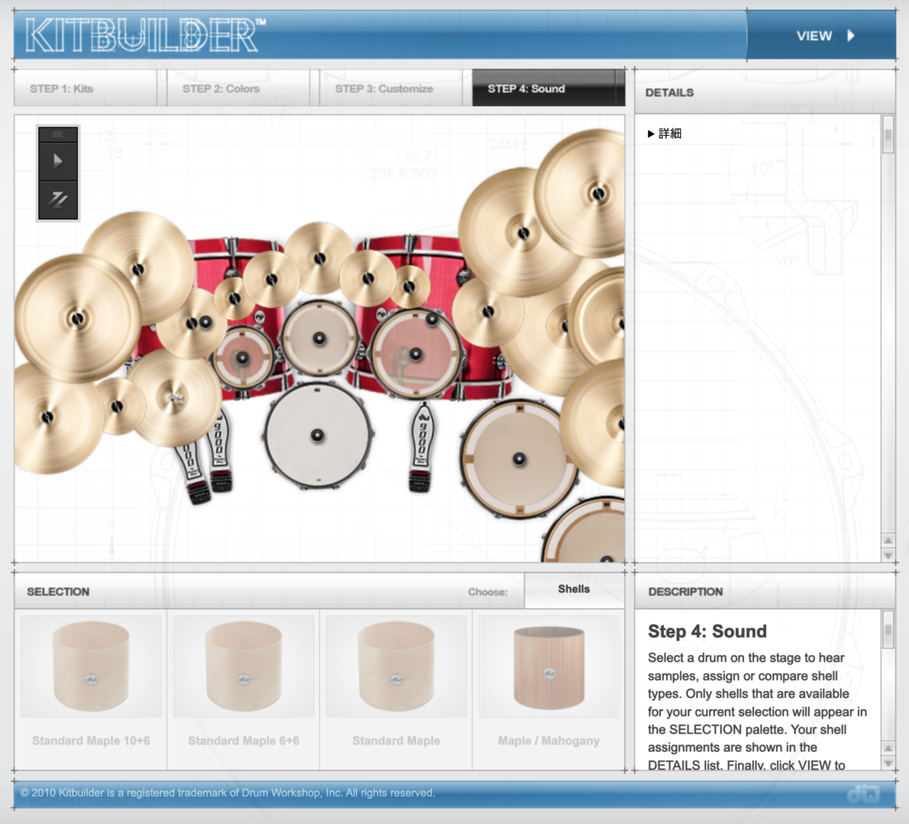
Task: Select the single DW 9000 pedal beside snare
Action: click(x=421, y=446)
